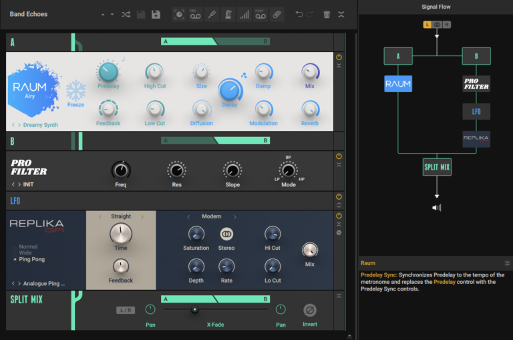The width and height of the screenshot is (513, 340).
Task: Select the LFO block in Signal Flow
Action: [x=476, y=112]
